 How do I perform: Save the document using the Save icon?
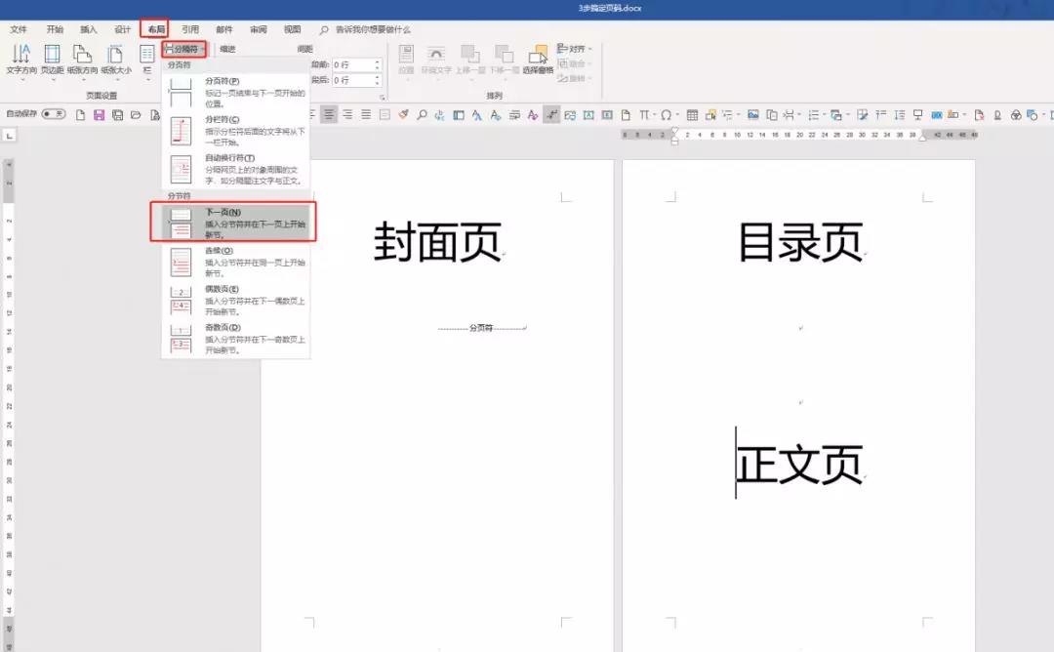point(101,114)
